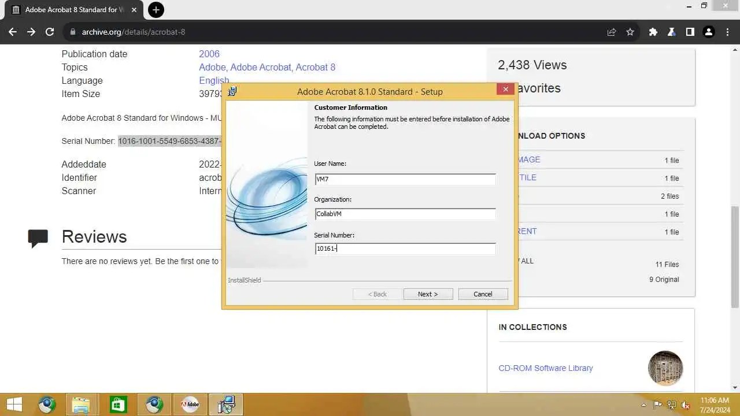The image size is (740, 416).
Task: Click the Reviews heading
Action: coord(94,237)
